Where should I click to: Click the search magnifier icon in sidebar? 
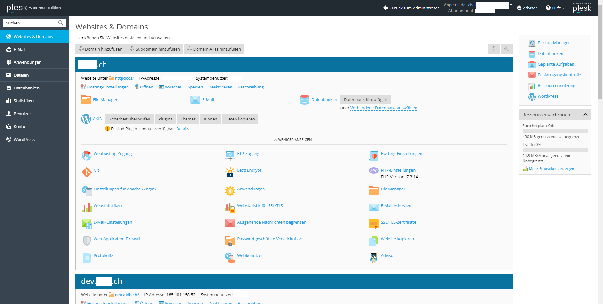[61, 23]
